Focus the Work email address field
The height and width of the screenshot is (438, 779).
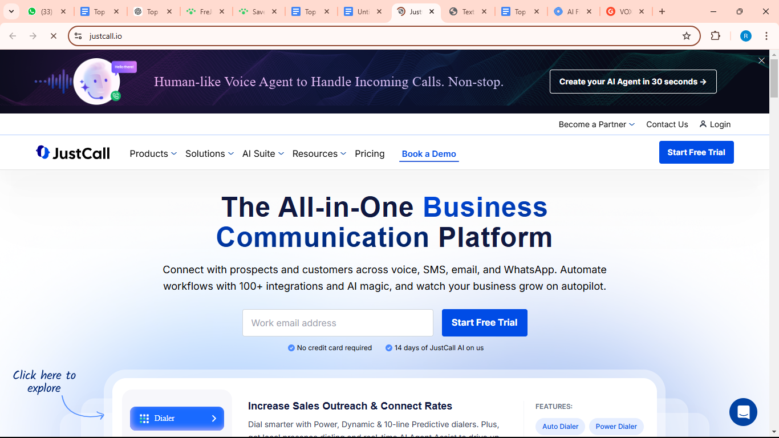[338, 323]
